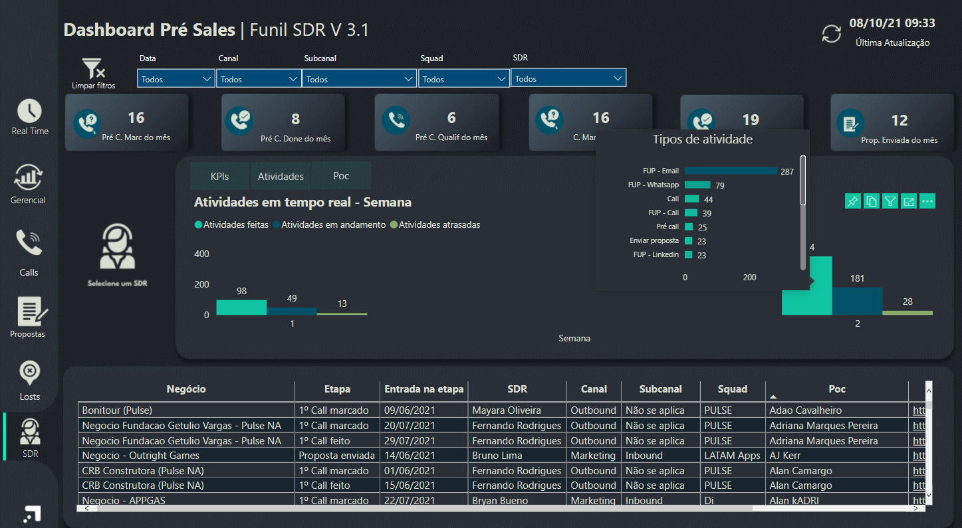Open the Losts location icon
The width and height of the screenshot is (962, 528).
pos(29,374)
